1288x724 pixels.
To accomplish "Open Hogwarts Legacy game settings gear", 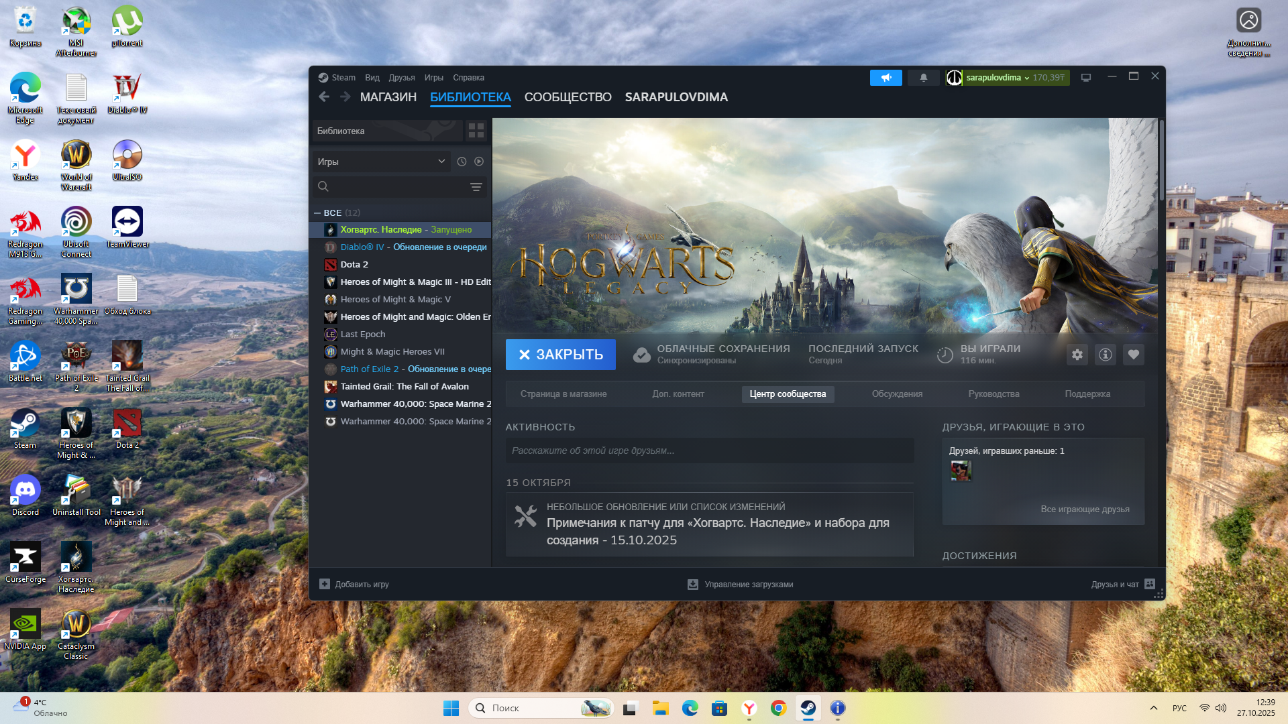I will pyautogui.click(x=1077, y=355).
